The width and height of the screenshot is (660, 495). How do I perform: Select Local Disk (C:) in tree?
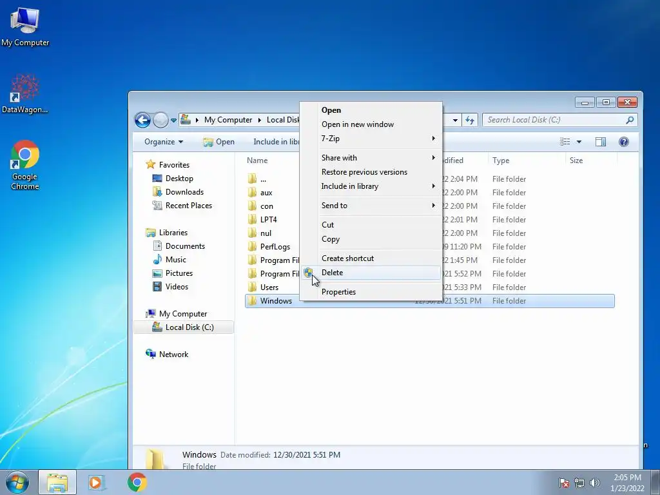click(x=183, y=327)
